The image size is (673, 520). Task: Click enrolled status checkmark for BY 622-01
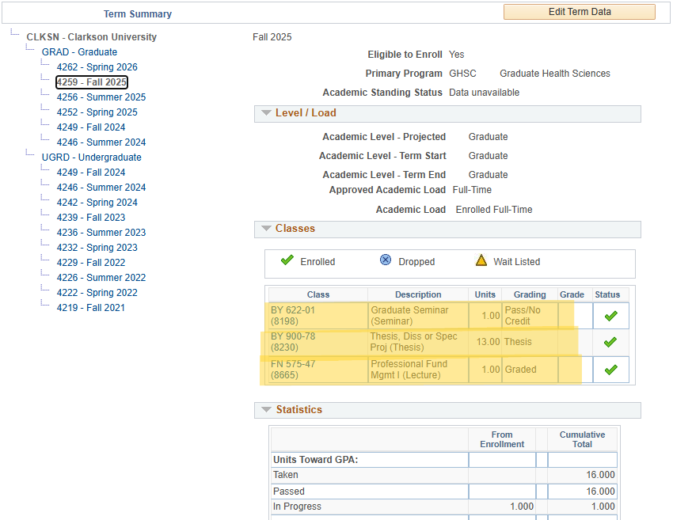click(610, 316)
